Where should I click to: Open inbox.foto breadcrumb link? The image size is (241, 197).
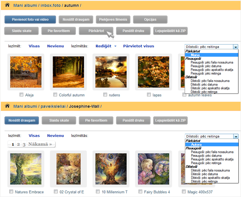(51, 5)
